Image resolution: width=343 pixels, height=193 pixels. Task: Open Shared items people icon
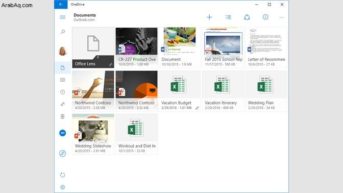(x=63, y=104)
